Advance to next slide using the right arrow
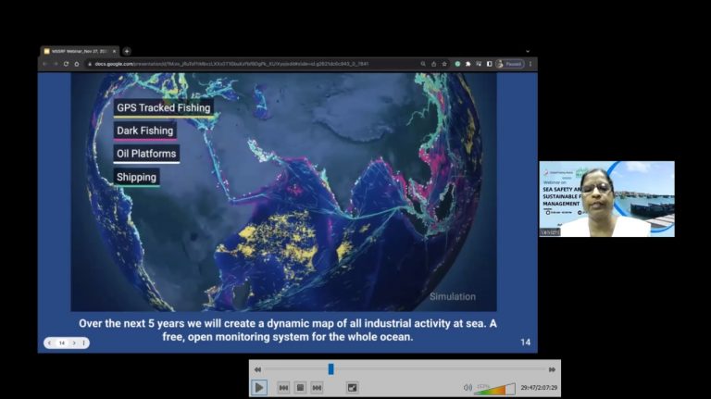711x399 pixels. pyautogui.click(x=74, y=343)
